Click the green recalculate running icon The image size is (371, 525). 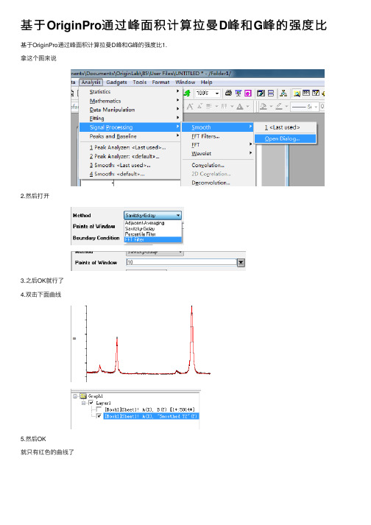(x=187, y=93)
